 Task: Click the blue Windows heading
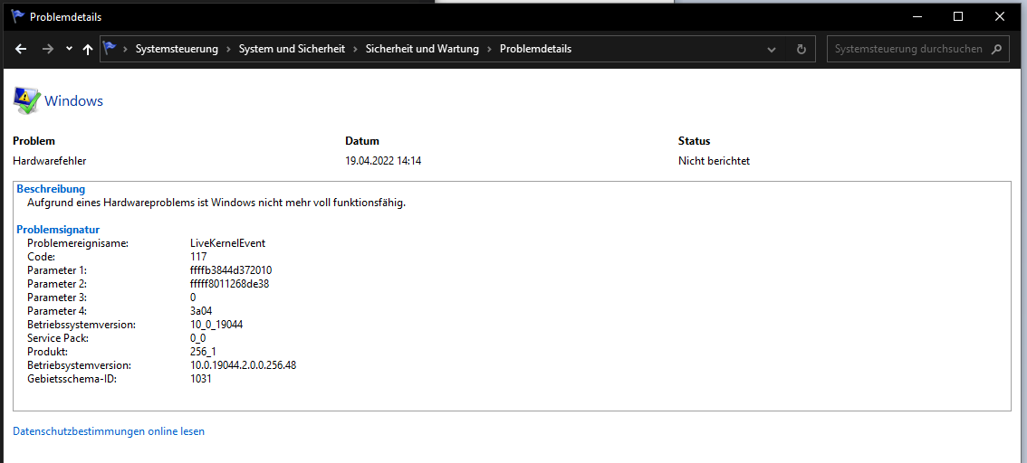click(74, 100)
